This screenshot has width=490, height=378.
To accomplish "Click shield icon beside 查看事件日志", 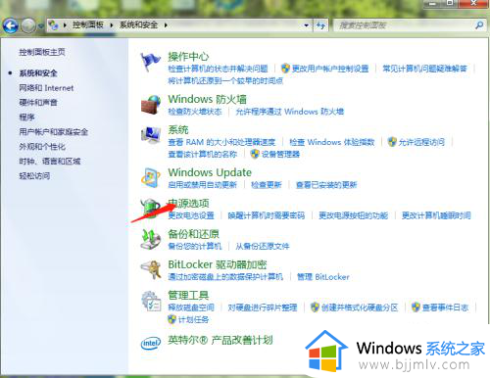I will tap(416, 307).
